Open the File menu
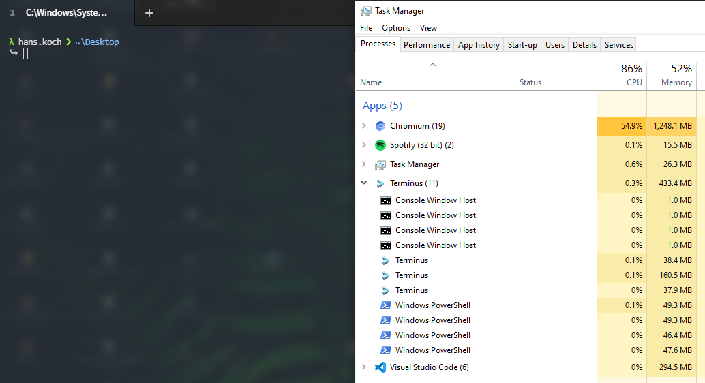Screen dimensions: 705x383 366,28
